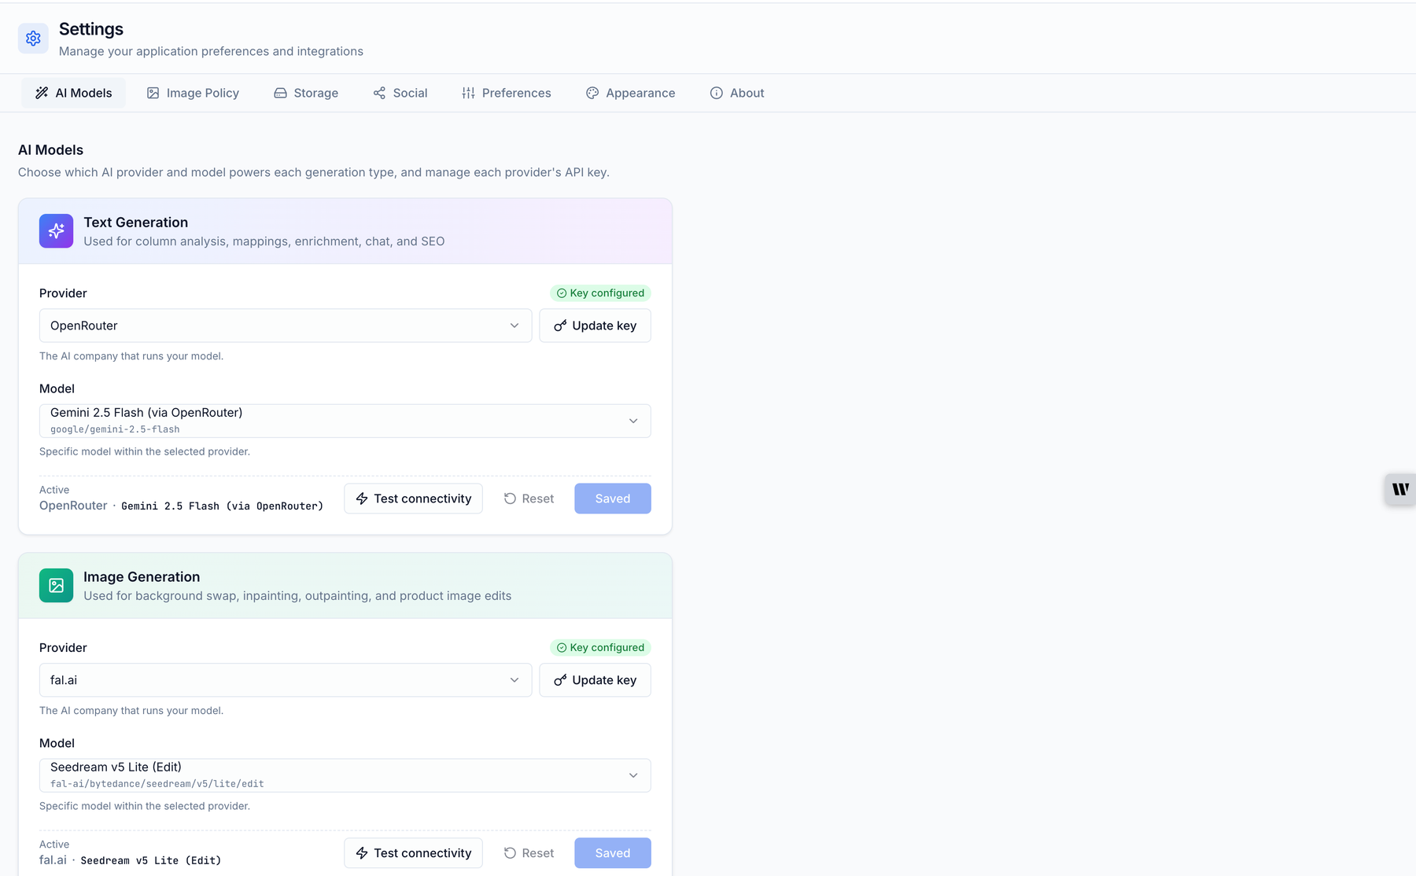
Task: Click active model text Gemini 2.5 Flash (via OpenRouter)
Action: pos(223,506)
